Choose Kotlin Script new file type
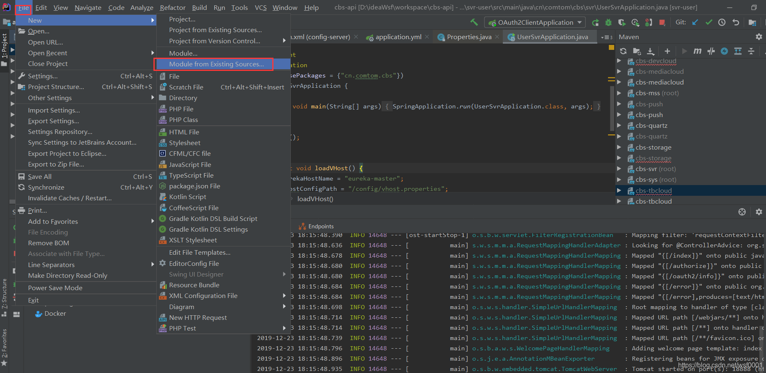This screenshot has height=373, width=766. click(223, 197)
